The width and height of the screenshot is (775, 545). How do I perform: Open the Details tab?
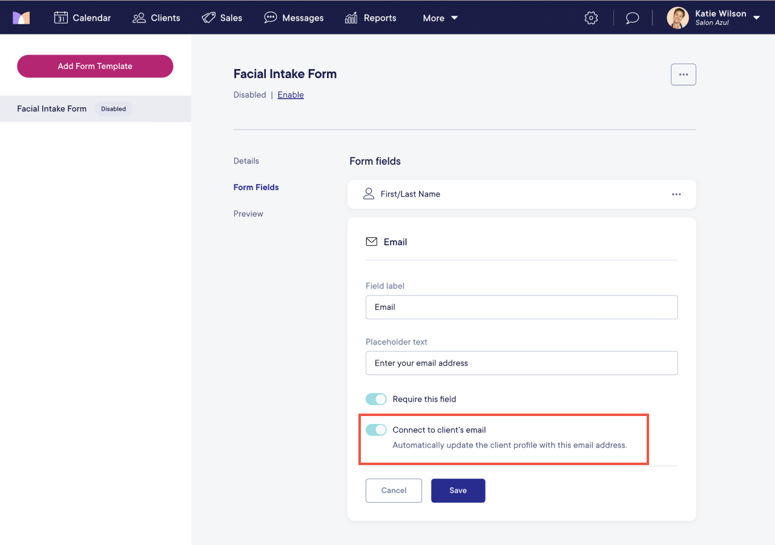point(246,160)
